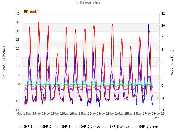Click the cyan SHF_3_annex legend color marker

106,127
